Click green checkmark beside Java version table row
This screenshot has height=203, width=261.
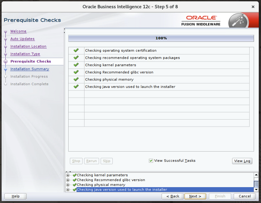coord(76,87)
